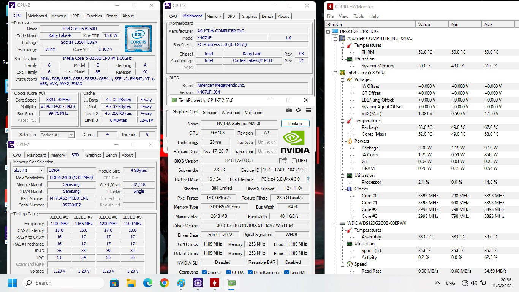The image size is (519, 292).
Task: Click the GPU-Z refresh icon
Action: 298,110
